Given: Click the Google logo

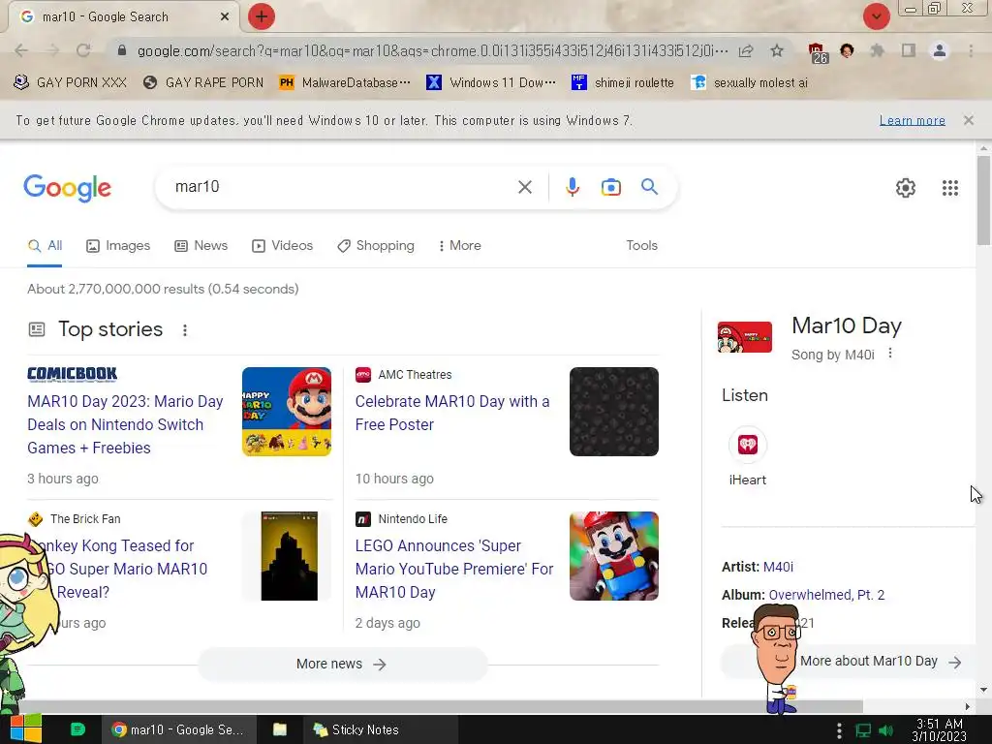Looking at the screenshot, I should point(67,188).
